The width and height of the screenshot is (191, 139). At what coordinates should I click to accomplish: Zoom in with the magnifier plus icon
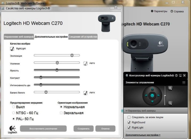pos(170,88)
